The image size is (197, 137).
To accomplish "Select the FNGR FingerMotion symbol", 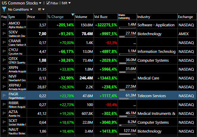I will coord(17,96).
